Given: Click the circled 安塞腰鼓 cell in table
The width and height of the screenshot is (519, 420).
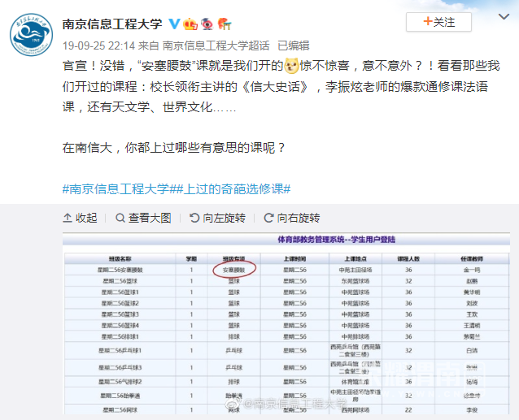Looking at the screenshot, I should coord(233,268).
